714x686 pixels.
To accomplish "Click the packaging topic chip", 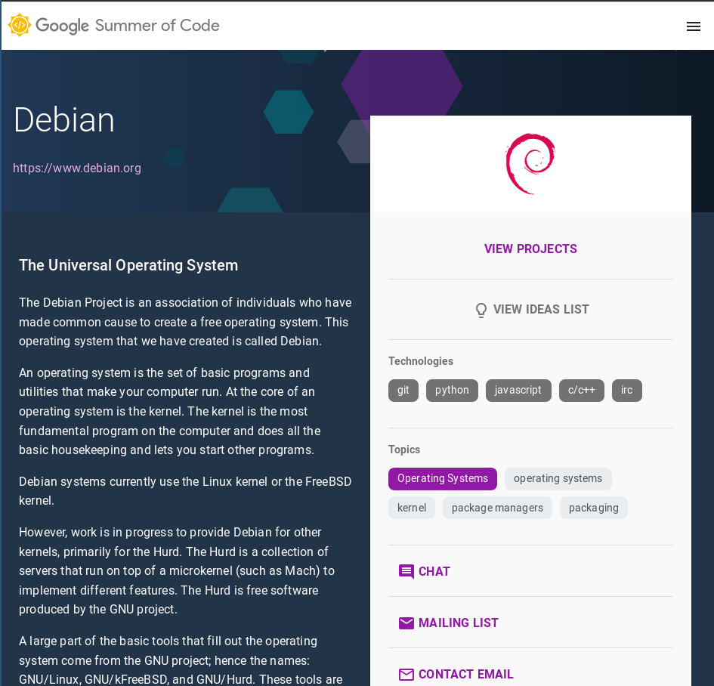I will [593, 508].
